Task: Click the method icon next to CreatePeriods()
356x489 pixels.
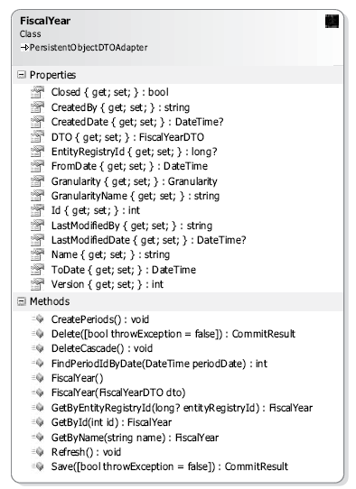Action: tap(37, 318)
